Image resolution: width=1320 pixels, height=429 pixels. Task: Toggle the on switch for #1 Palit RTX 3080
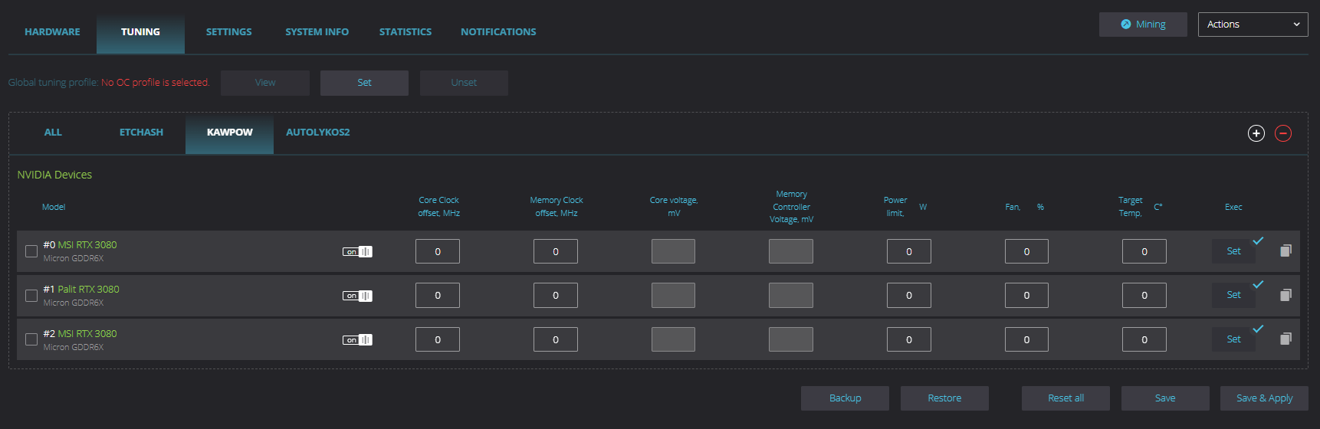pyautogui.click(x=357, y=296)
